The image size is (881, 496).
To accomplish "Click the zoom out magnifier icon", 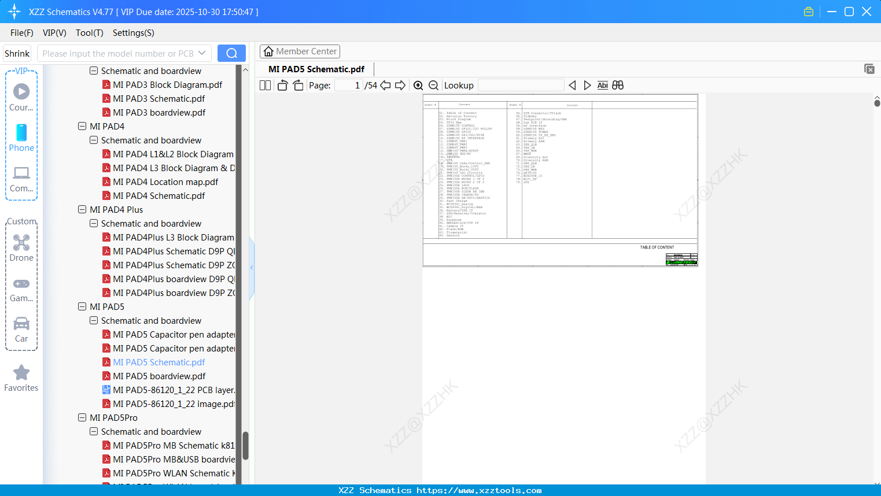I will (x=433, y=86).
